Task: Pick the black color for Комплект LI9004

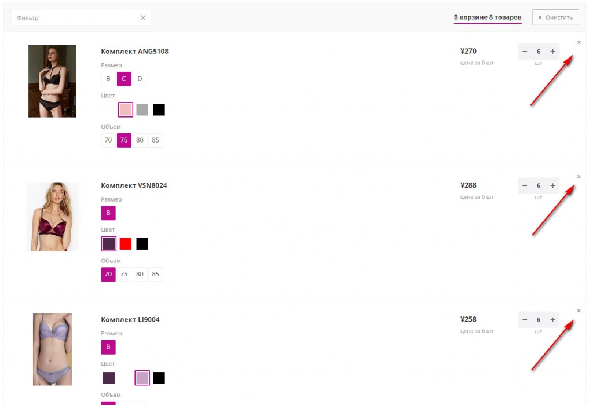Action: pyautogui.click(x=159, y=378)
